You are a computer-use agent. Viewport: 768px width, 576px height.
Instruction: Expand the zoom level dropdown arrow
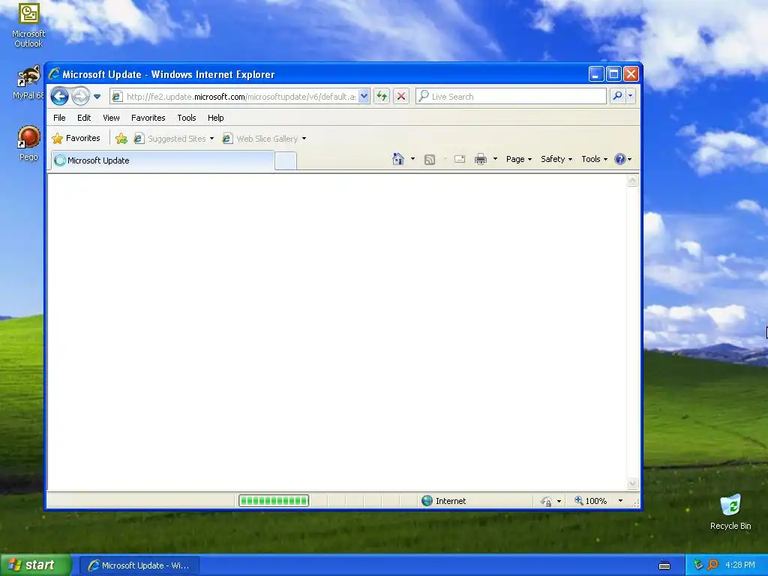(x=620, y=501)
